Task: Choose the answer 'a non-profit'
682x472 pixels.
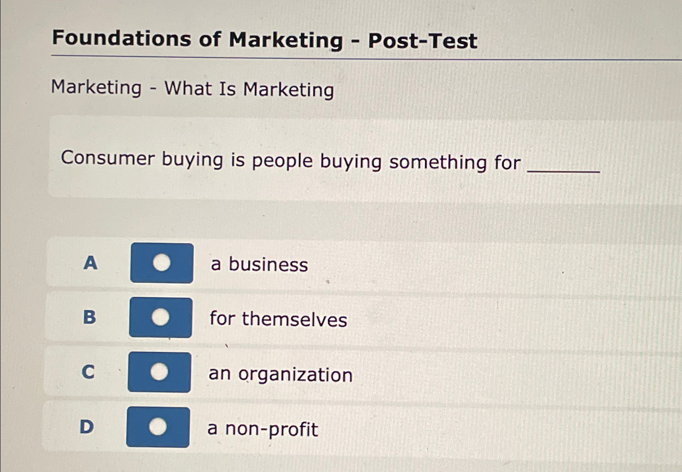Action: (262, 429)
